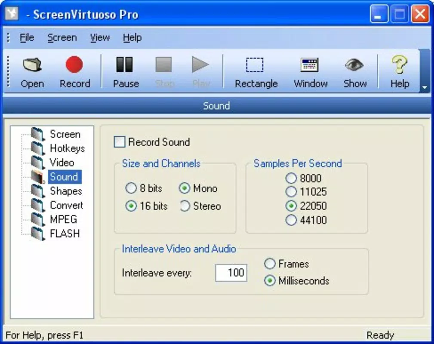Viewport: 434px width, 344px height.
Task: Close the ScreenVirtuoso Pro window
Action: pos(420,14)
